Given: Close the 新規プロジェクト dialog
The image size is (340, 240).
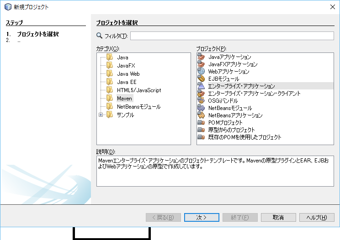Looking at the screenshot, I should (333, 7).
